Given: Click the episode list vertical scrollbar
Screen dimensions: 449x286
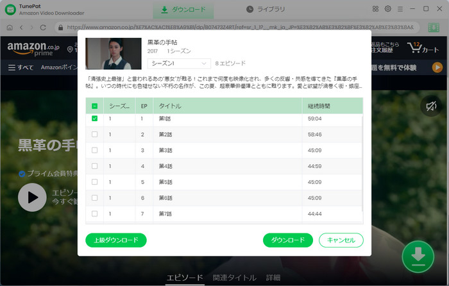Looking at the screenshot, I should click(x=362, y=163).
